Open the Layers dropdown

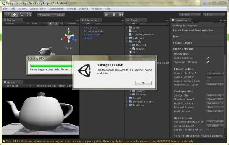(190, 14)
